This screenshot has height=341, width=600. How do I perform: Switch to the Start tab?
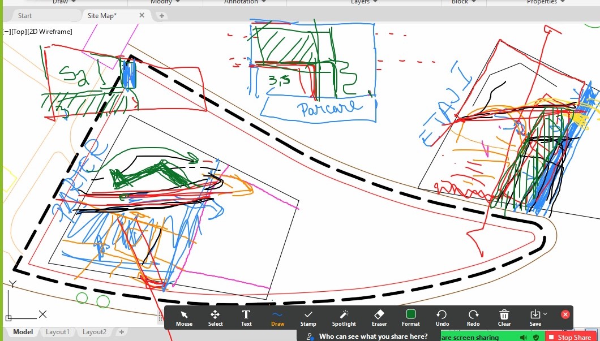coord(25,16)
